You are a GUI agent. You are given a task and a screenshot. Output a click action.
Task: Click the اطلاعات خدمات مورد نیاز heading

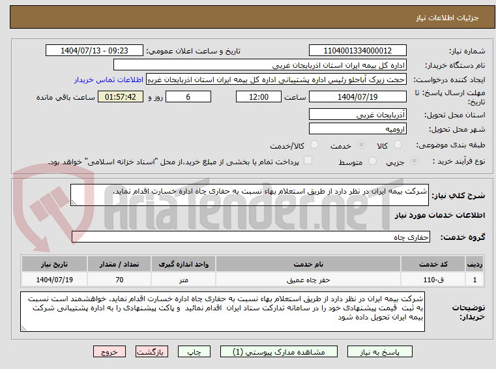pyautogui.click(x=440, y=215)
